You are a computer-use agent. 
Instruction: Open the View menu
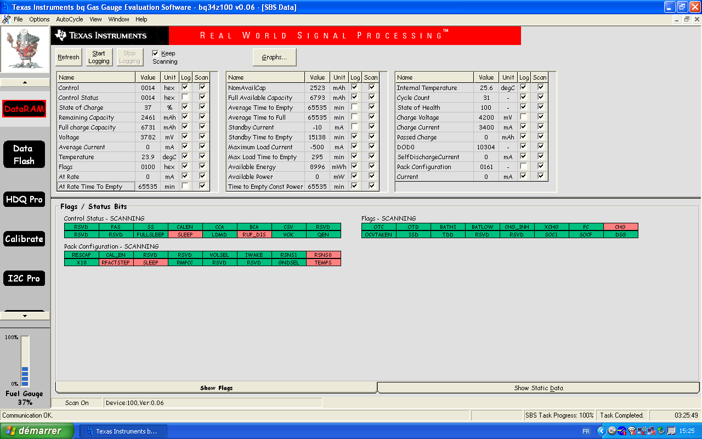point(96,19)
